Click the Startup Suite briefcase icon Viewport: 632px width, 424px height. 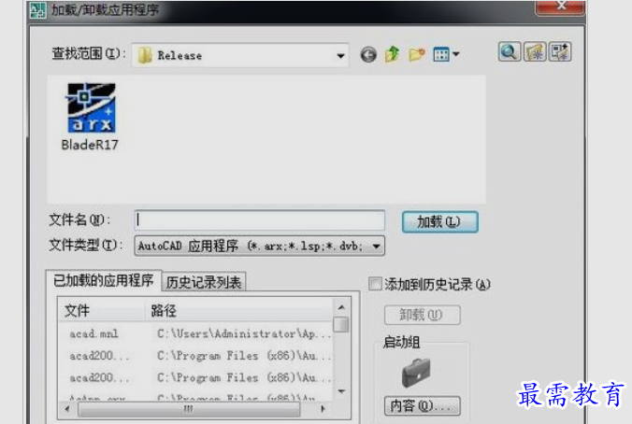[x=416, y=373]
